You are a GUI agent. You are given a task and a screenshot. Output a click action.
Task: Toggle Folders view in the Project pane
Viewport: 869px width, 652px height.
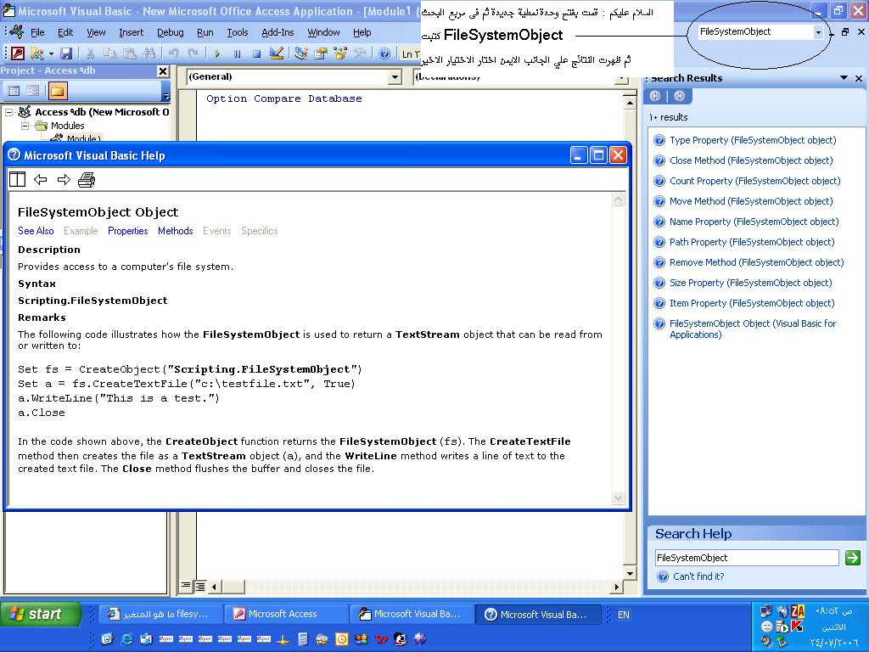[57, 90]
